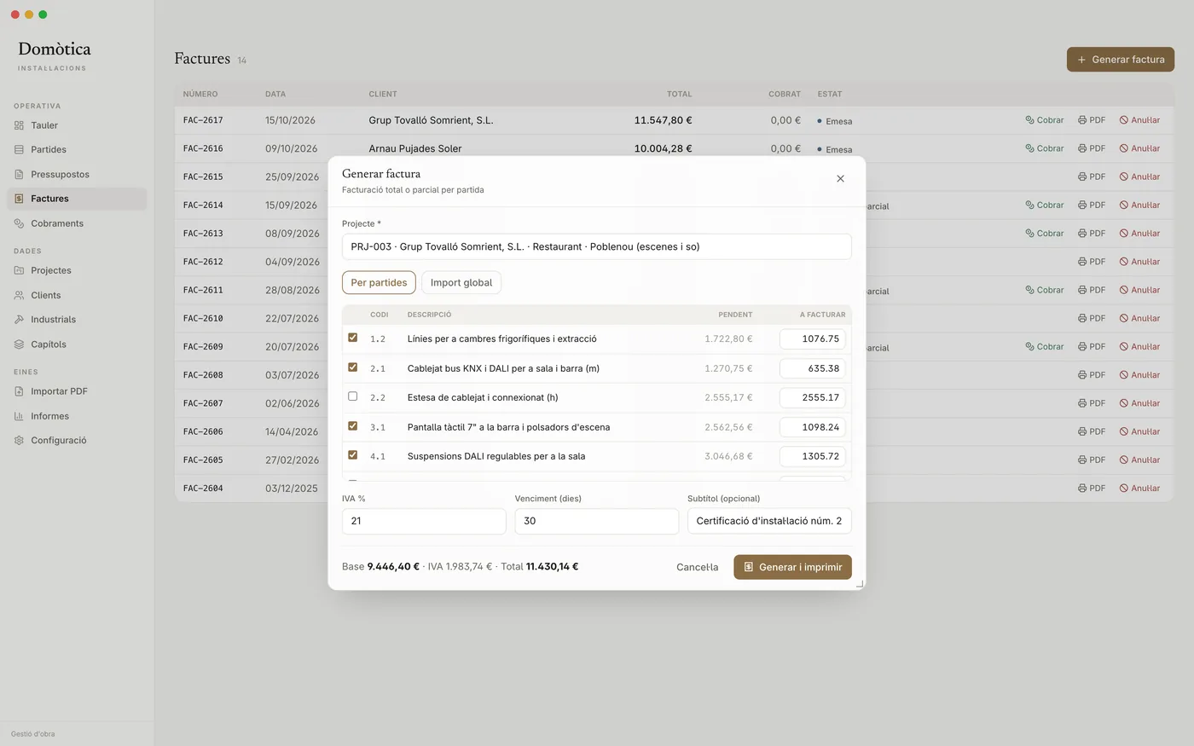Click invoice number FAC-2608 in the table
The width and height of the screenshot is (1194, 746).
pos(203,375)
